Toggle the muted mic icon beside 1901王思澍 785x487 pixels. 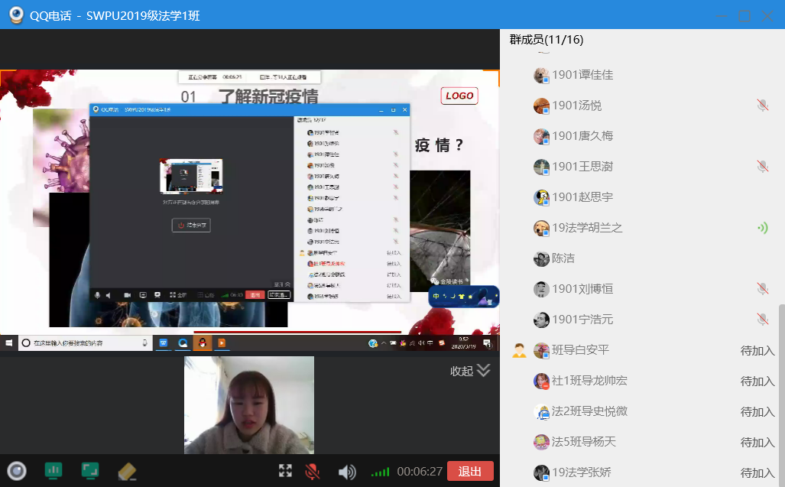[x=763, y=166]
